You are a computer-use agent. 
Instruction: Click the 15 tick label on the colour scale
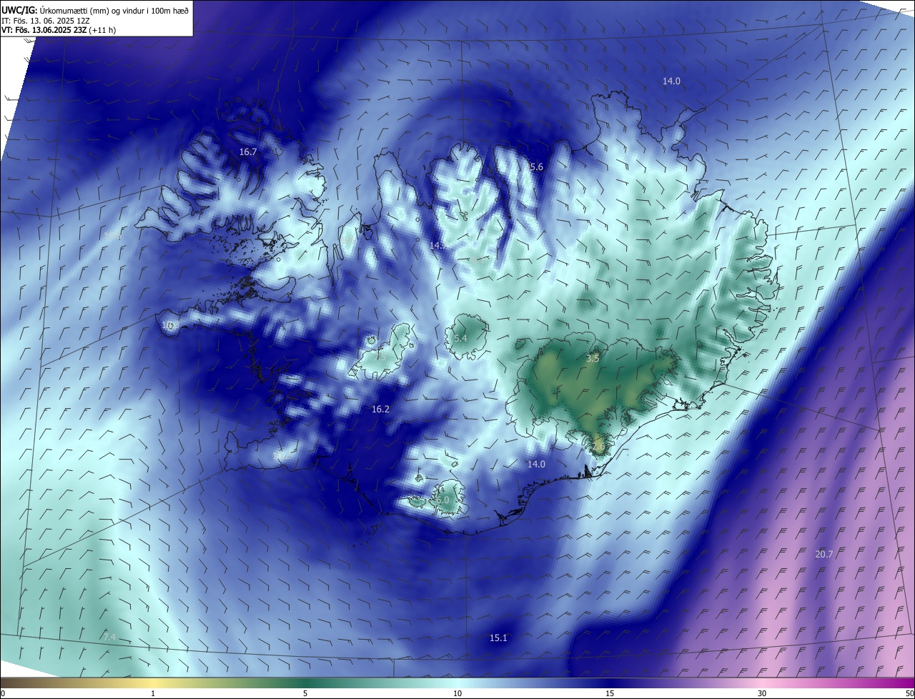click(x=610, y=694)
